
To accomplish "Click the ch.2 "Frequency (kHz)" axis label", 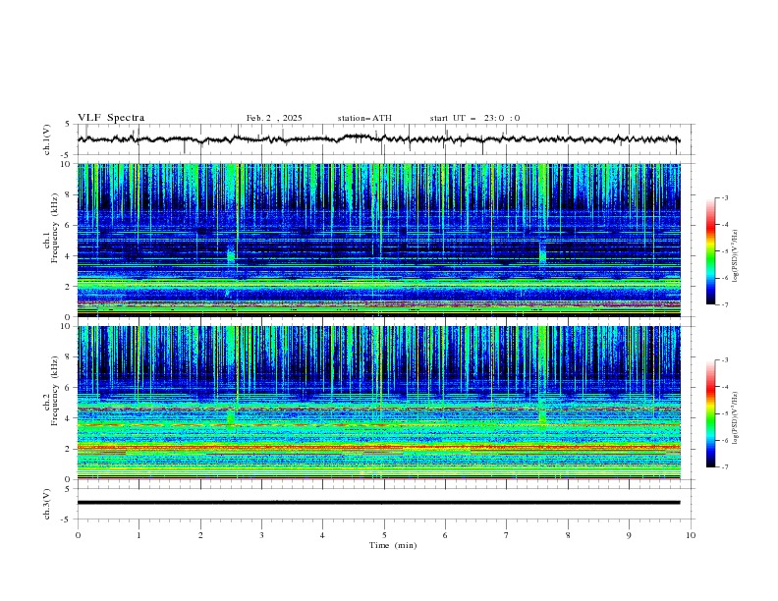I will coord(55,391).
